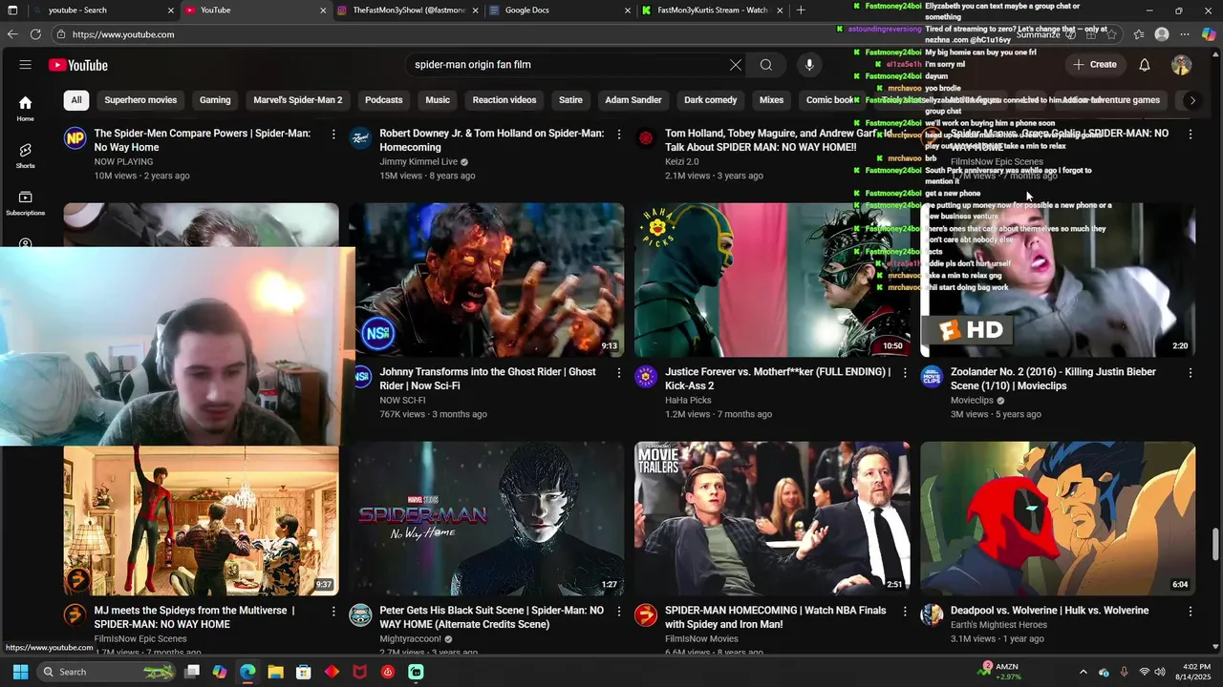Open YouTube notifications bell
Viewport: 1223px width, 687px height.
(x=1145, y=65)
